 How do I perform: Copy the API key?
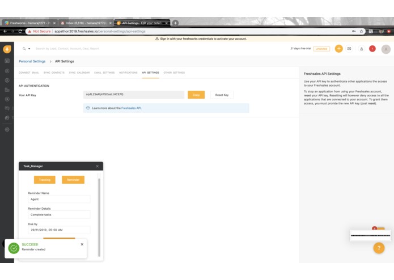click(196, 95)
